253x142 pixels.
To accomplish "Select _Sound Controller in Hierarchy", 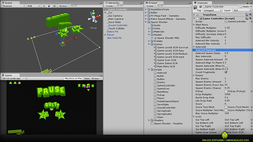I will point(117,25).
